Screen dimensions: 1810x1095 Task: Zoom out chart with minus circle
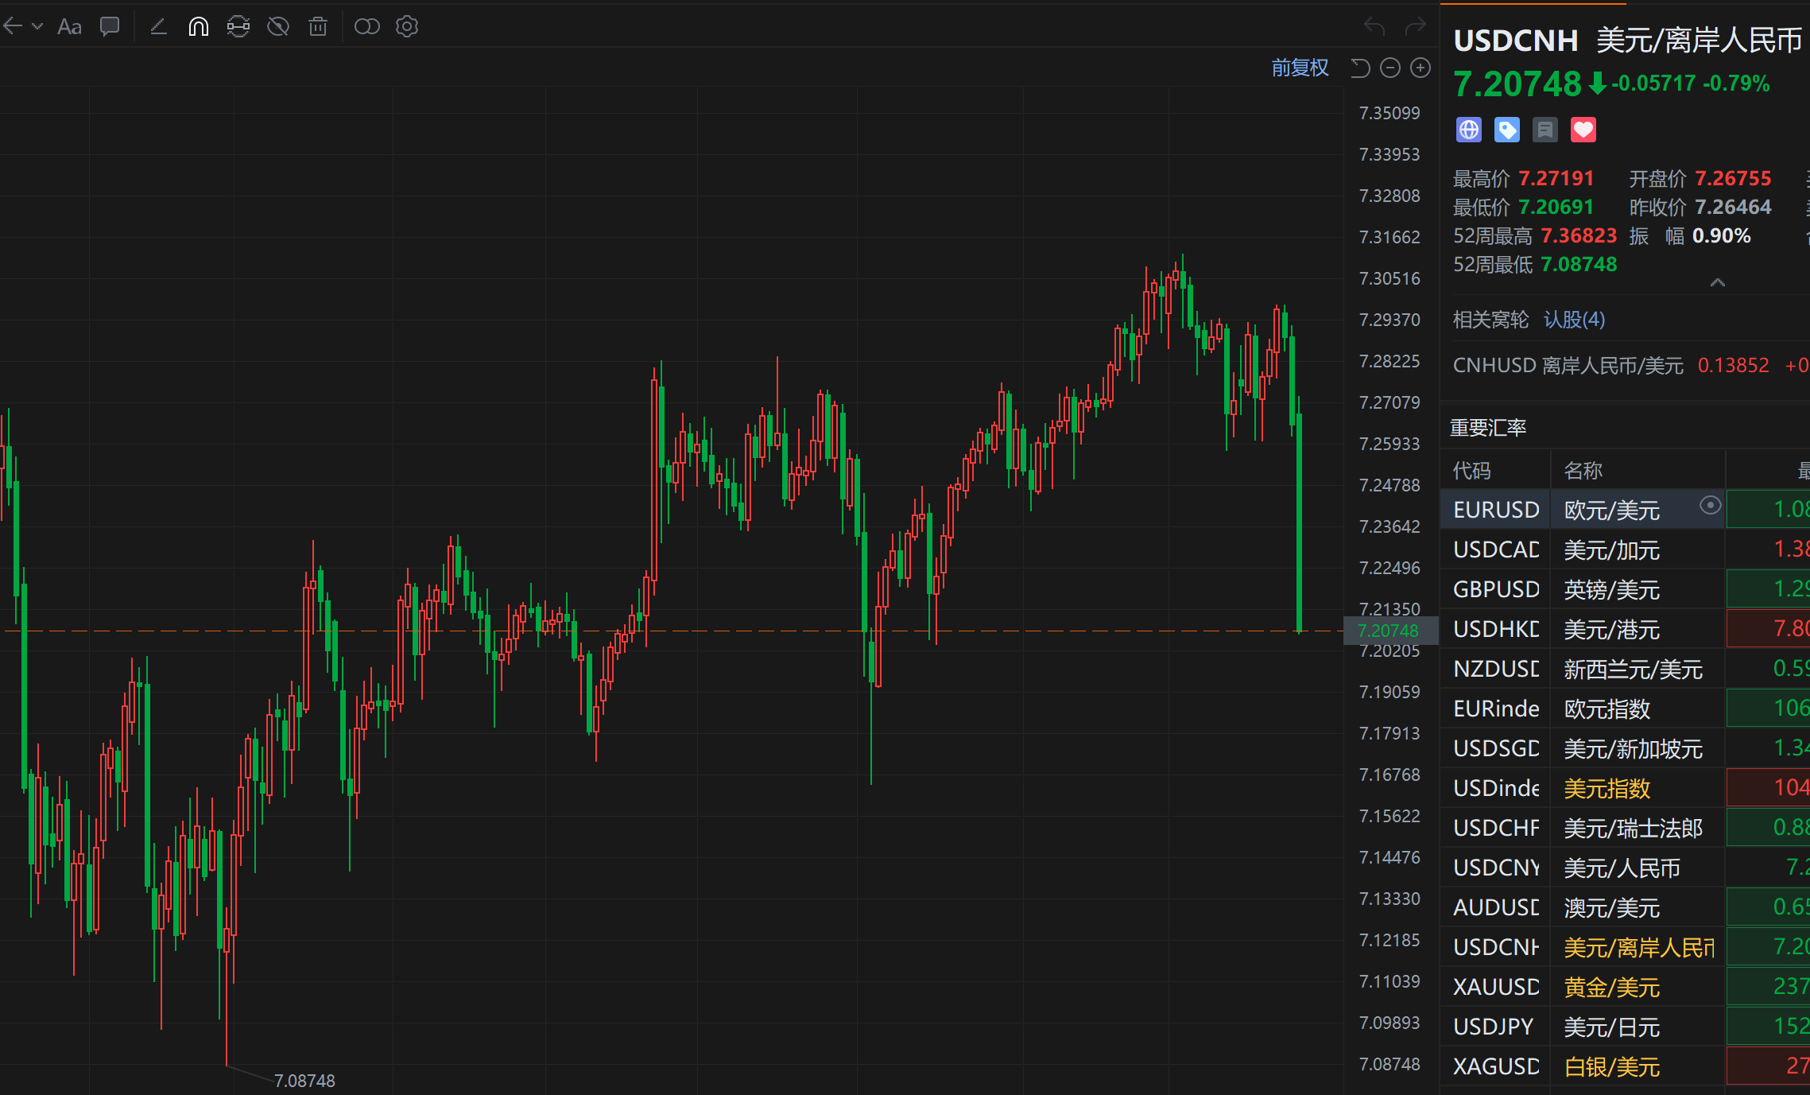(x=1390, y=68)
